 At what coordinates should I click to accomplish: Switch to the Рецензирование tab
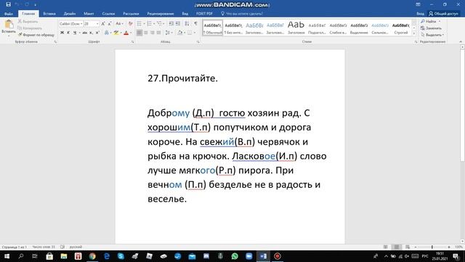click(161, 14)
